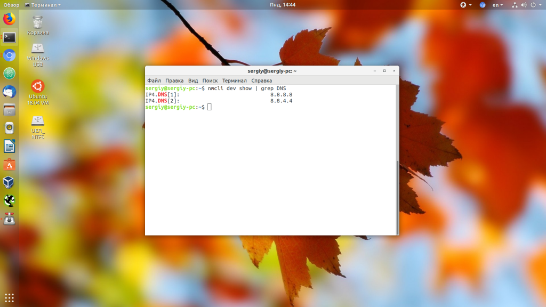
Task: Open Firefox from the dock
Action: coord(9,19)
